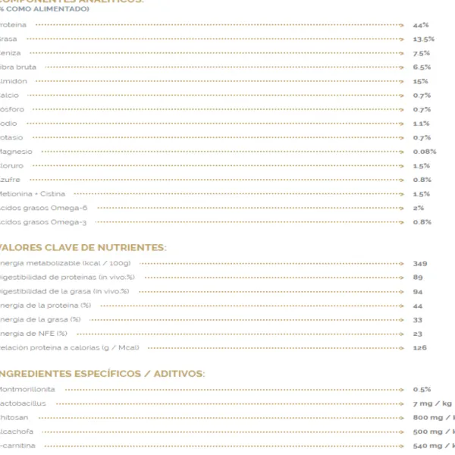The height and width of the screenshot is (455, 455).
Task: Select the Sodio 1.1% value
Action: coord(421,124)
